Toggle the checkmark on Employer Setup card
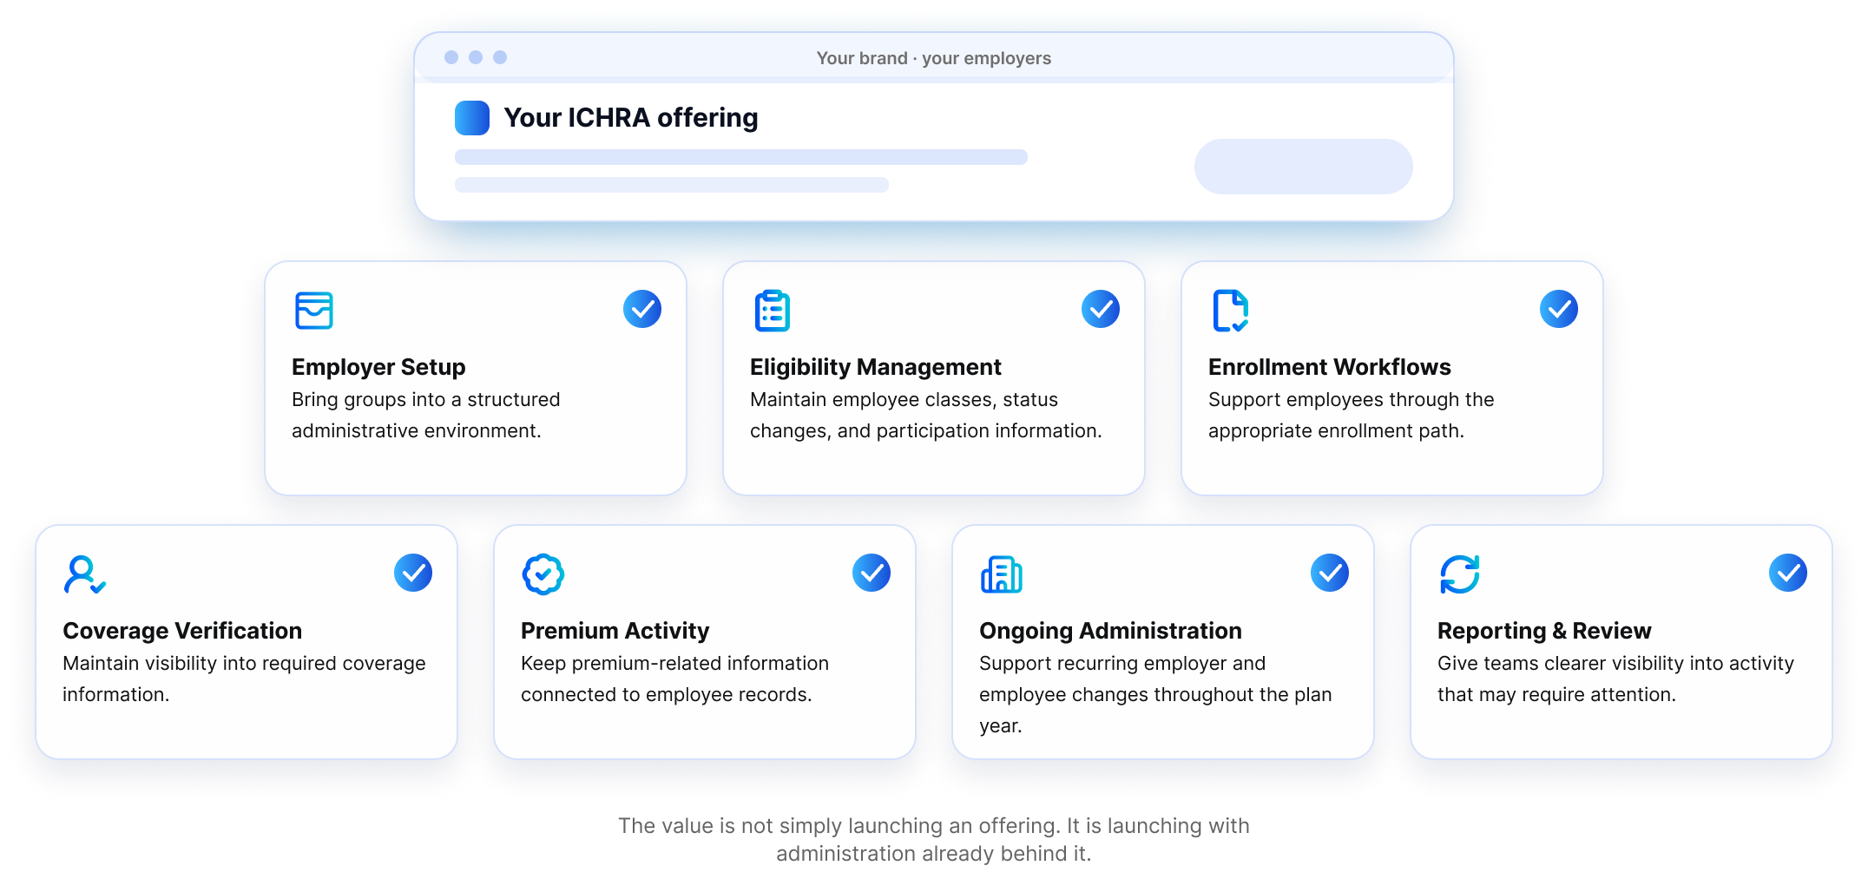Viewport: 1868px width, 872px height. coord(642,309)
